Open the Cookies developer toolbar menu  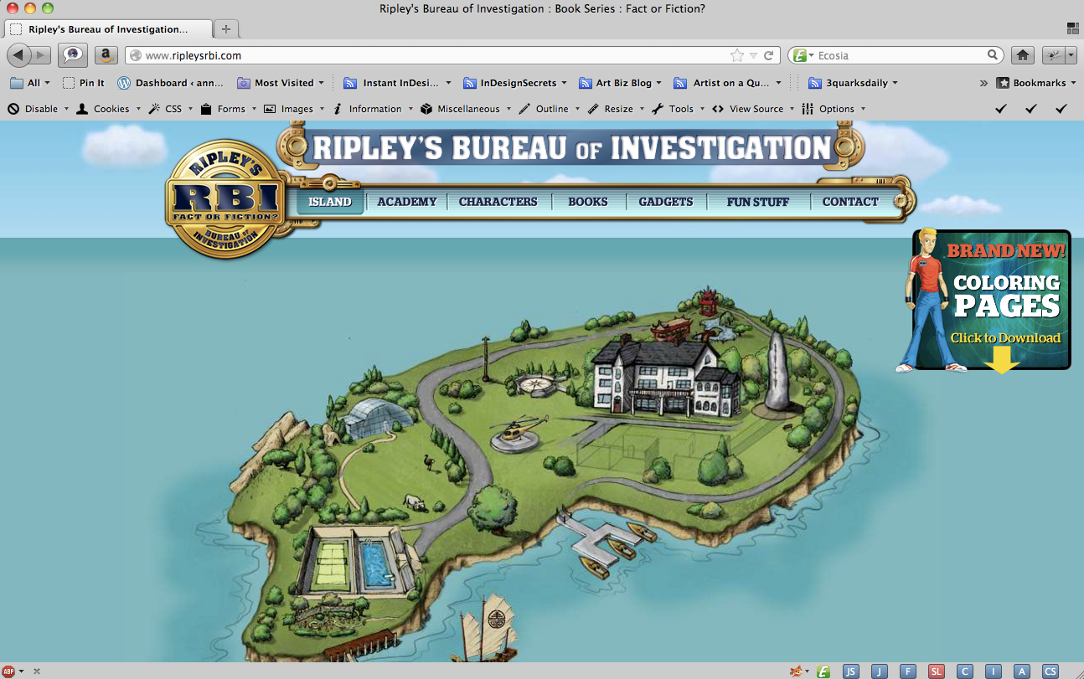pos(108,109)
